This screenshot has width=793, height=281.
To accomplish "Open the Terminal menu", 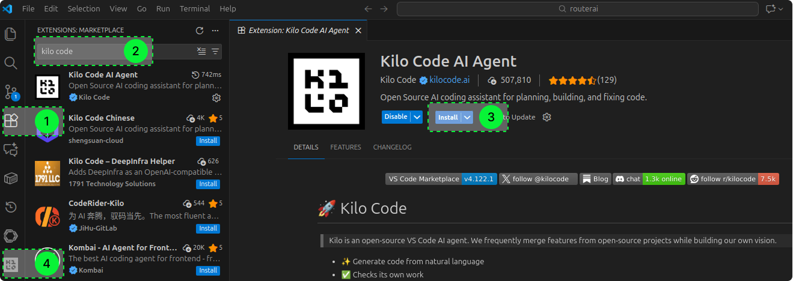I will [x=195, y=9].
